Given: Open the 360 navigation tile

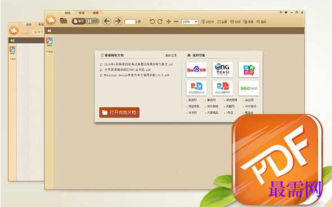Looking at the screenshot, I should click(249, 88).
